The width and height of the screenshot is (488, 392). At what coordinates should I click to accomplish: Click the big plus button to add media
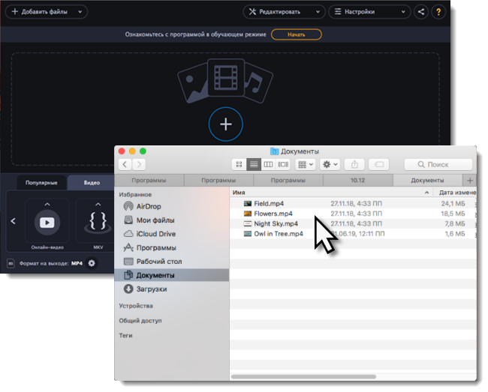[x=225, y=124]
